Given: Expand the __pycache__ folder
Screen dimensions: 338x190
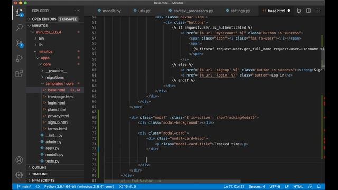Looking at the screenshot, I should (x=55, y=71).
